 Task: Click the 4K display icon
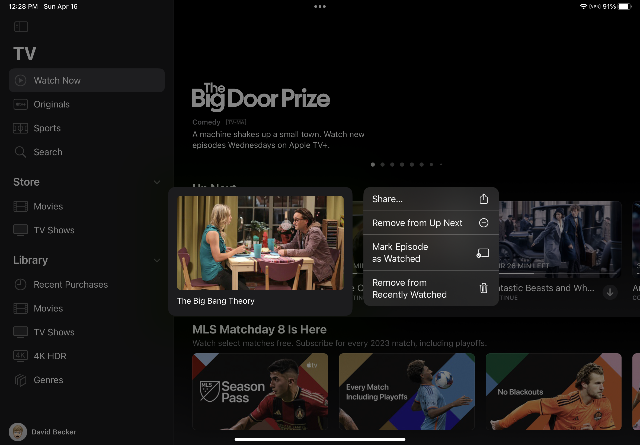[x=20, y=356]
